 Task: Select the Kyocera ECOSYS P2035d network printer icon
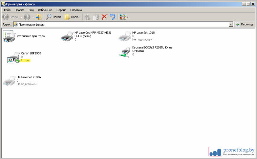pyautogui.click(x=125, y=52)
